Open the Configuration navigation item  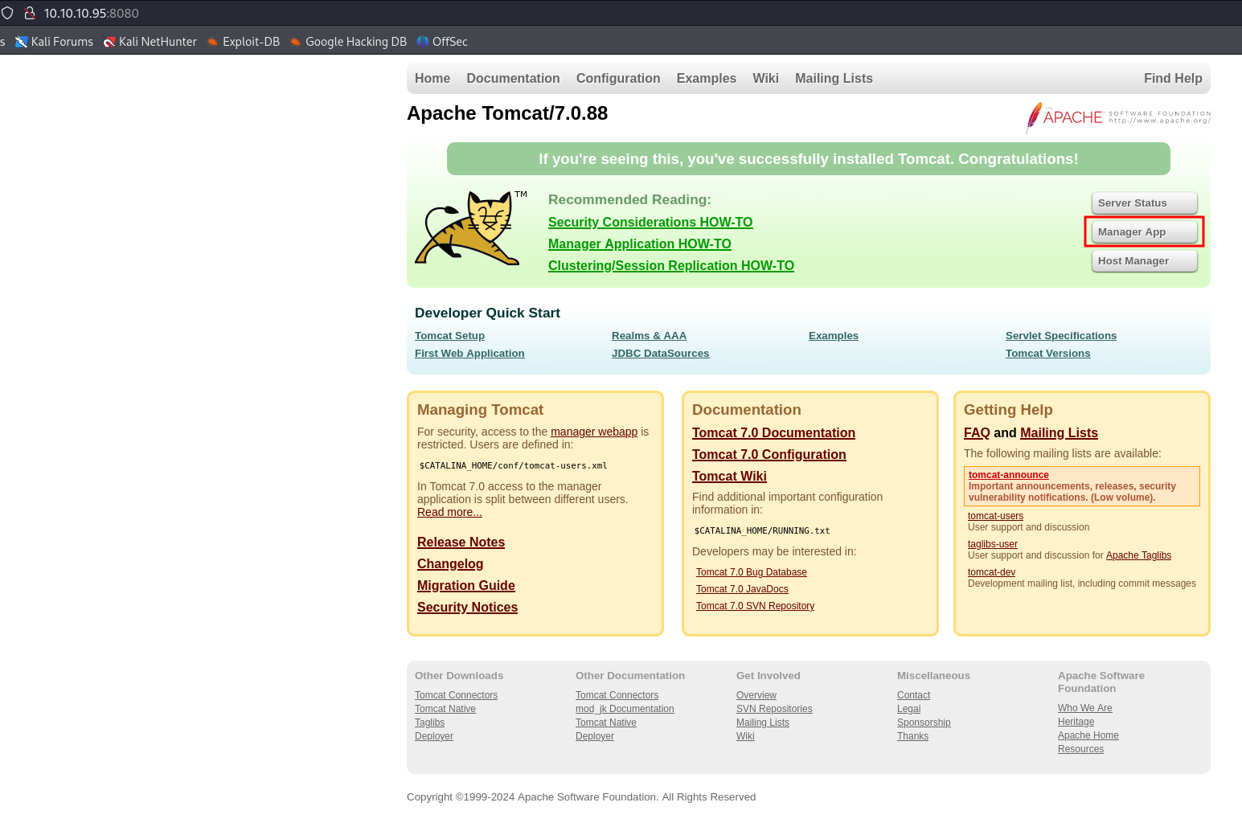[618, 78]
